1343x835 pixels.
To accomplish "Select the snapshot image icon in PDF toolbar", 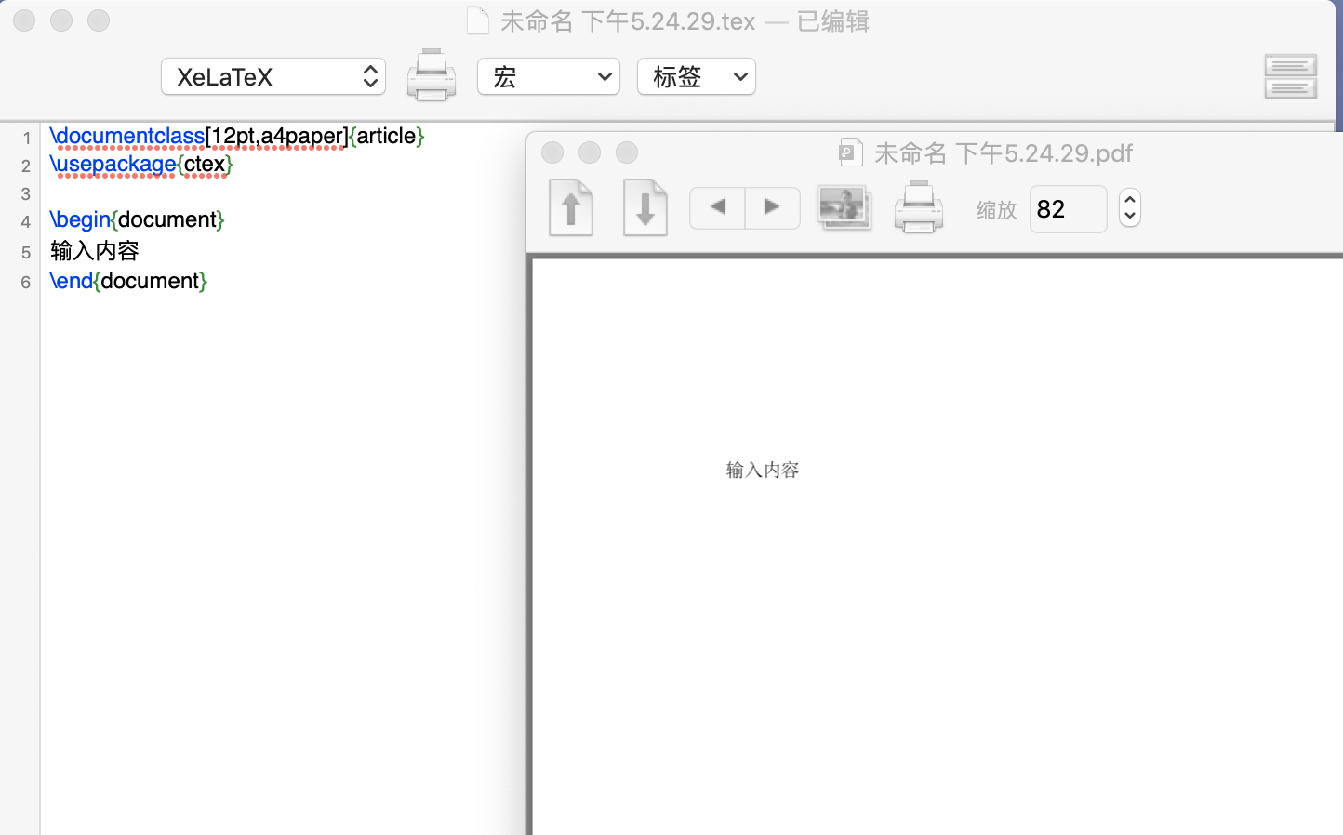I will pos(844,207).
